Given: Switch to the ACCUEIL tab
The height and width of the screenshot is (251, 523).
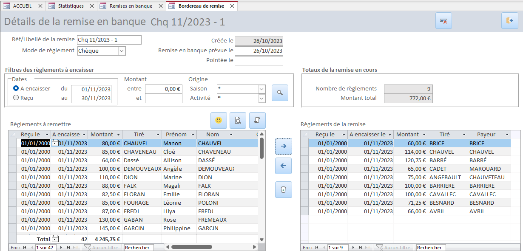Looking at the screenshot, I should [22, 6].
